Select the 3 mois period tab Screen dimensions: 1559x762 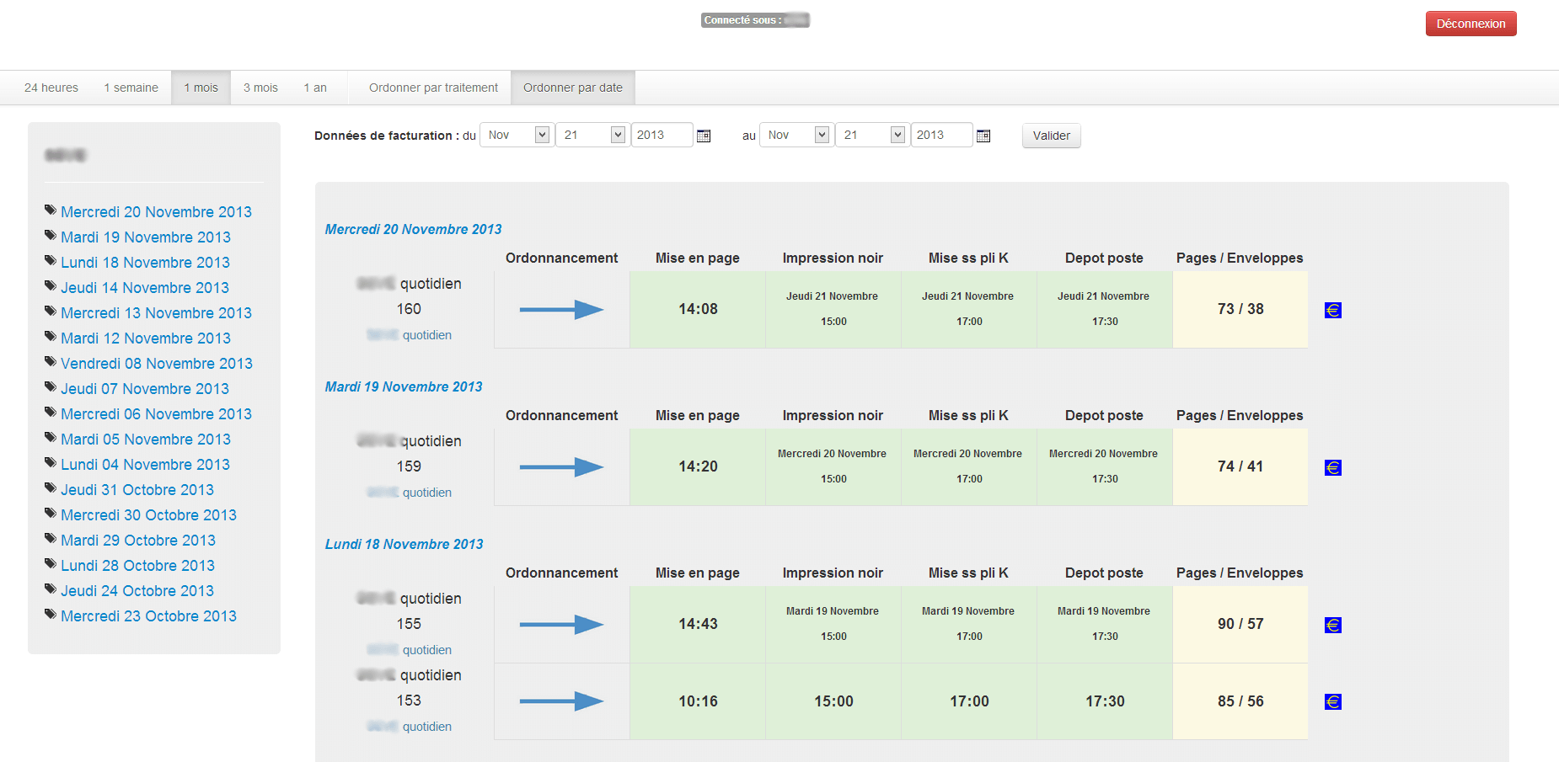[260, 88]
